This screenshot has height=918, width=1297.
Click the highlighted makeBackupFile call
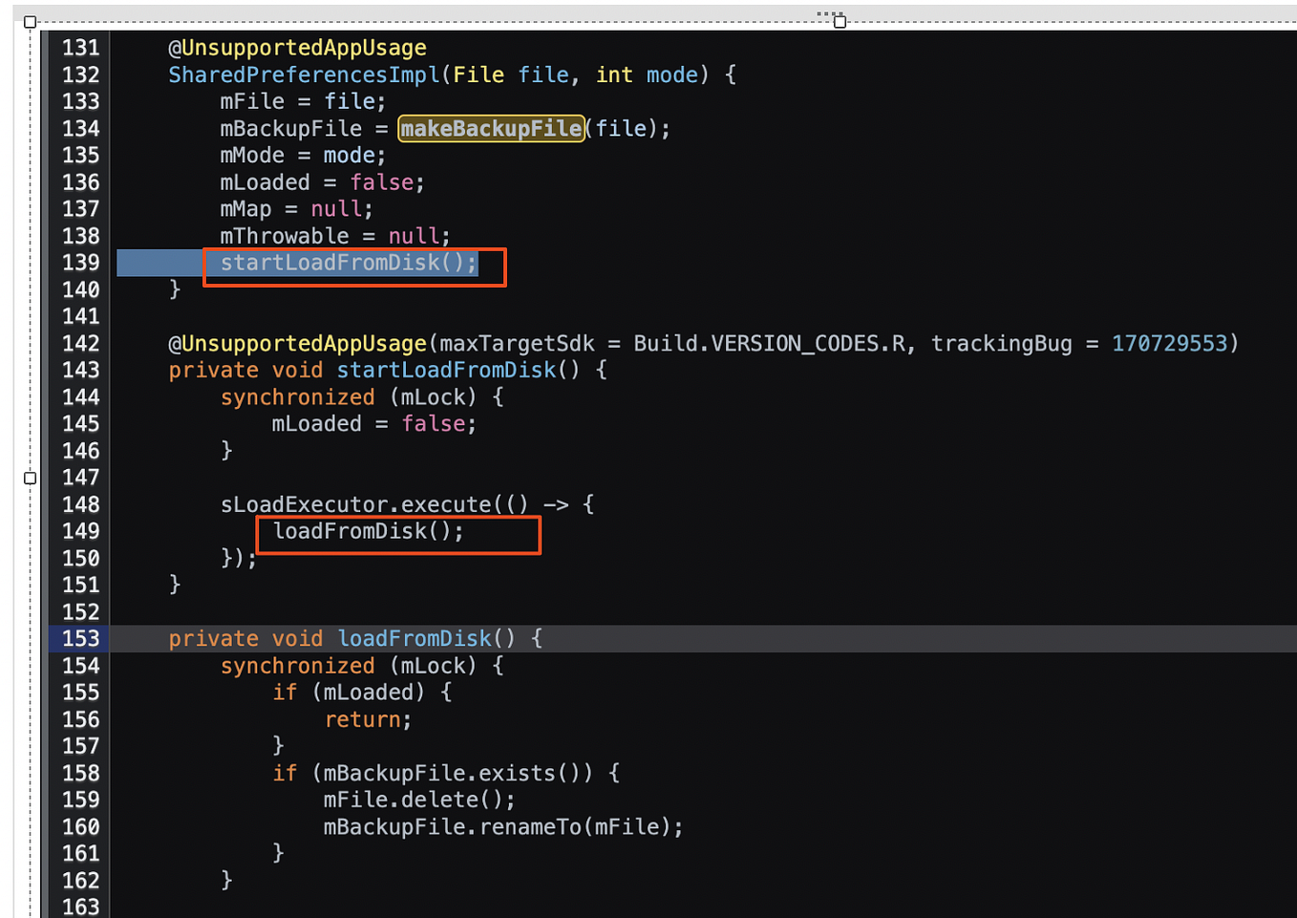point(491,128)
